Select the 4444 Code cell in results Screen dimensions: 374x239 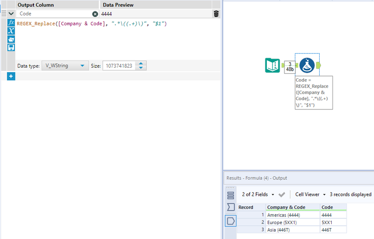(333, 215)
